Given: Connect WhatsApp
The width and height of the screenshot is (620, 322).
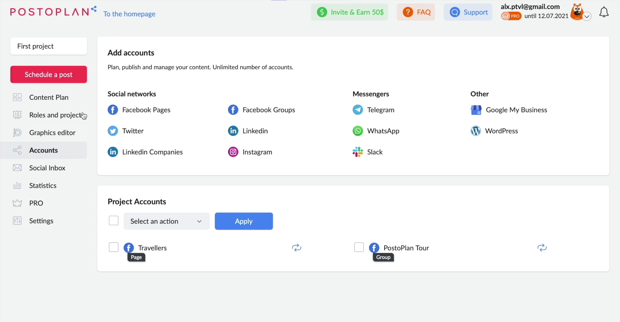Looking at the screenshot, I should tap(383, 131).
